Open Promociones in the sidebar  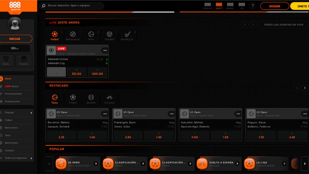pos(16,101)
